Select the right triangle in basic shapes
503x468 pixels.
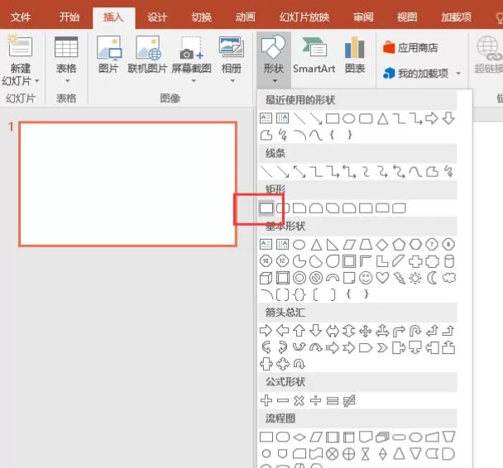click(x=332, y=245)
